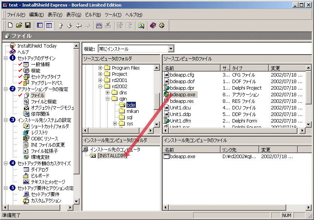The width and height of the screenshot is (314, 220).
Task: Collapse the rd2002 folder node
Action: [x=100, y=87]
